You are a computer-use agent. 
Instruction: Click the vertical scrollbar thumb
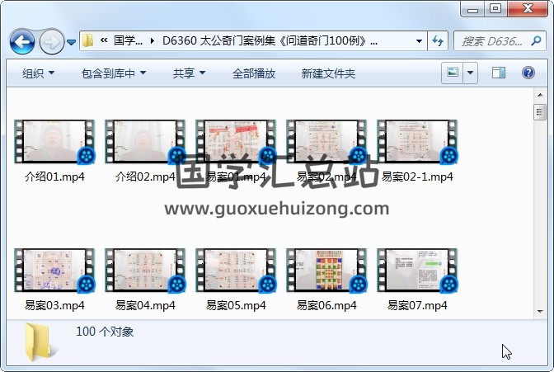(539, 112)
